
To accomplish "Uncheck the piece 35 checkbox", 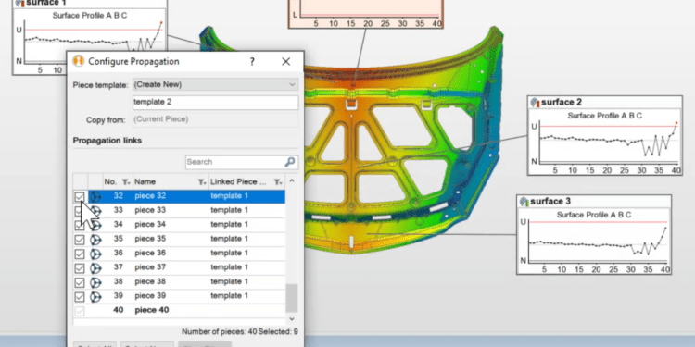I will click(x=80, y=240).
